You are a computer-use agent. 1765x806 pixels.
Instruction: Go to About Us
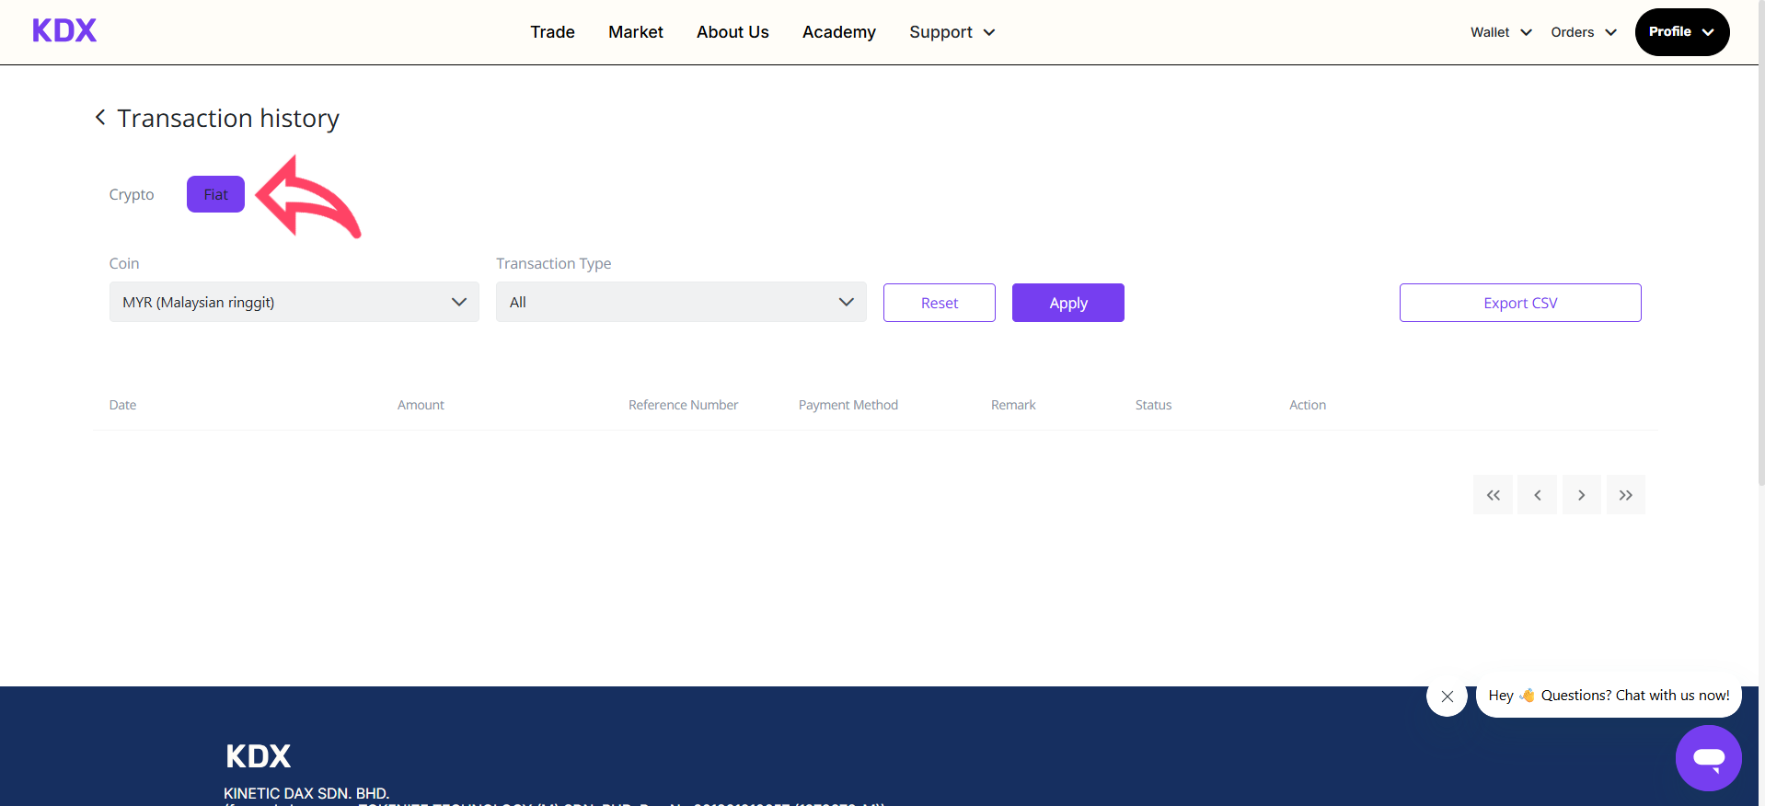(x=733, y=32)
